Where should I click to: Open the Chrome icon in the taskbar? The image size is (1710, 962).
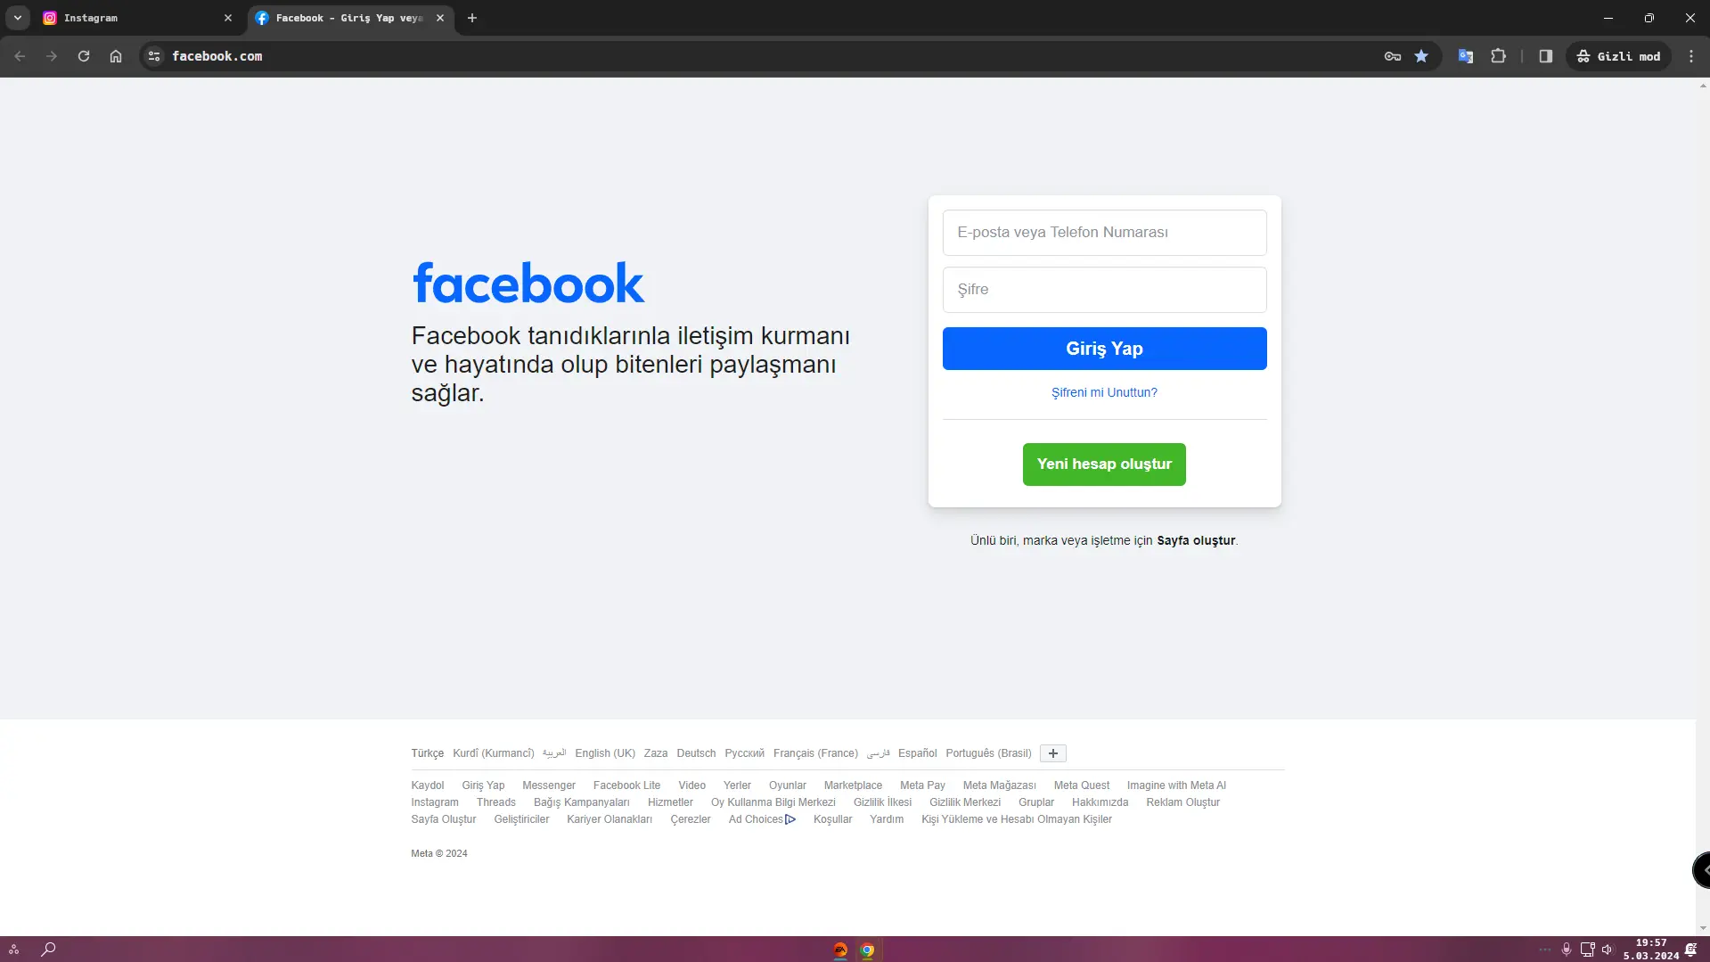867,950
